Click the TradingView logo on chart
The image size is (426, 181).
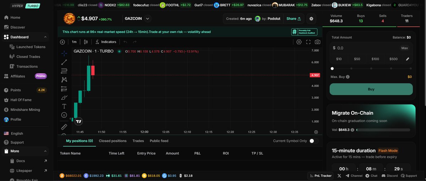click(x=79, y=121)
